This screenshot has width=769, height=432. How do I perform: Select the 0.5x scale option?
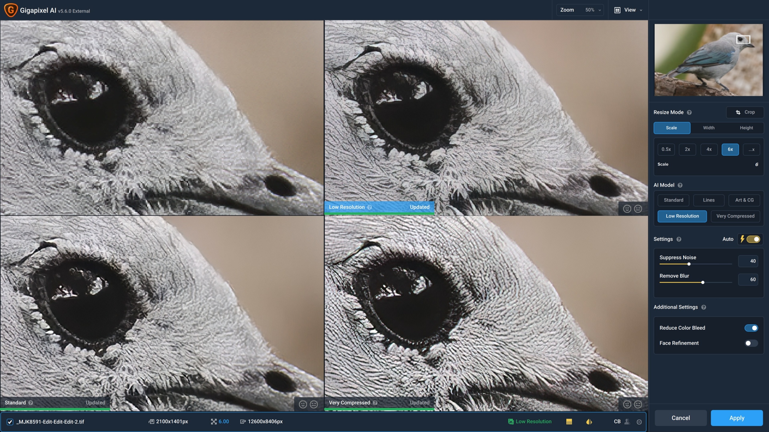coord(666,149)
